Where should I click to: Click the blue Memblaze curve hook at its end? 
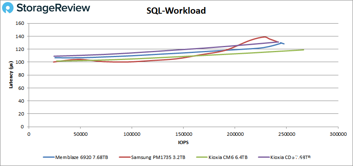click(282, 43)
